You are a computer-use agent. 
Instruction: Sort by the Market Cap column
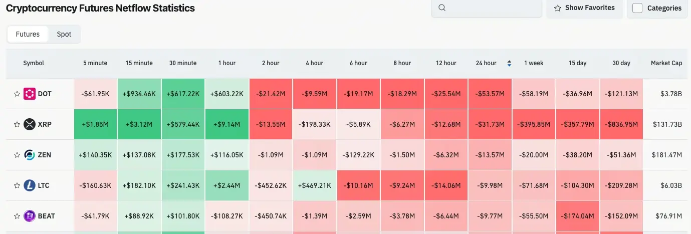coord(666,63)
